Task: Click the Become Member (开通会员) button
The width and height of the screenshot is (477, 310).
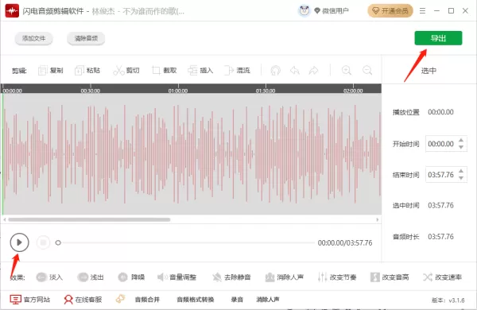Action: [390, 11]
